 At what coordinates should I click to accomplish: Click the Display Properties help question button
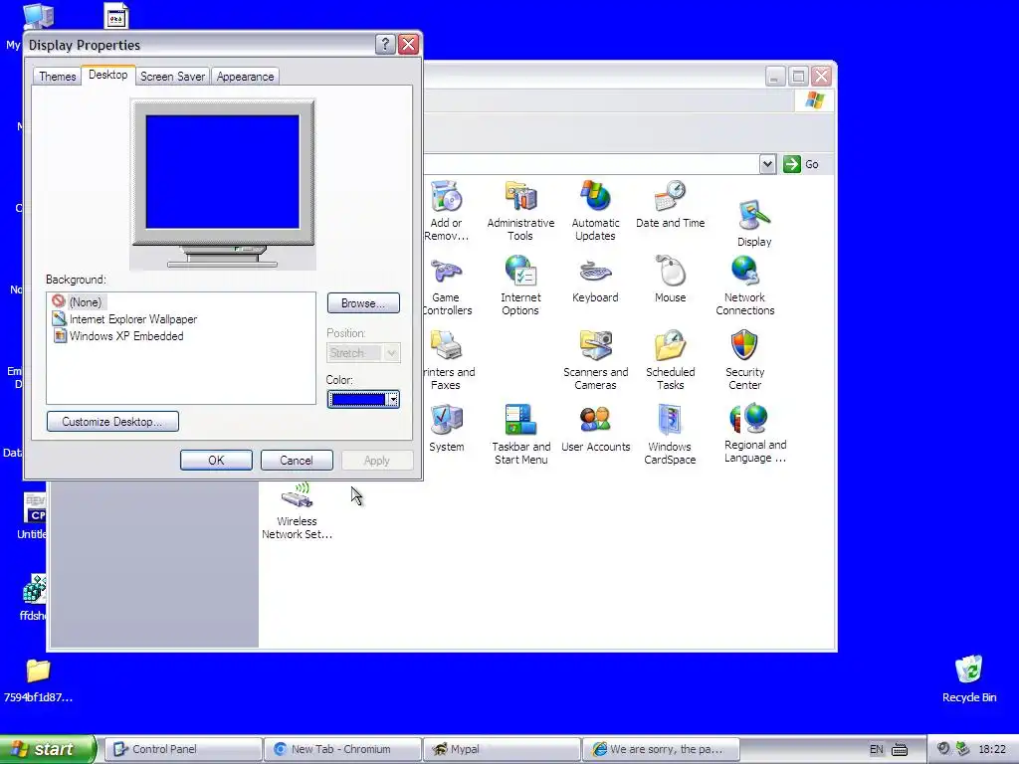coord(385,44)
